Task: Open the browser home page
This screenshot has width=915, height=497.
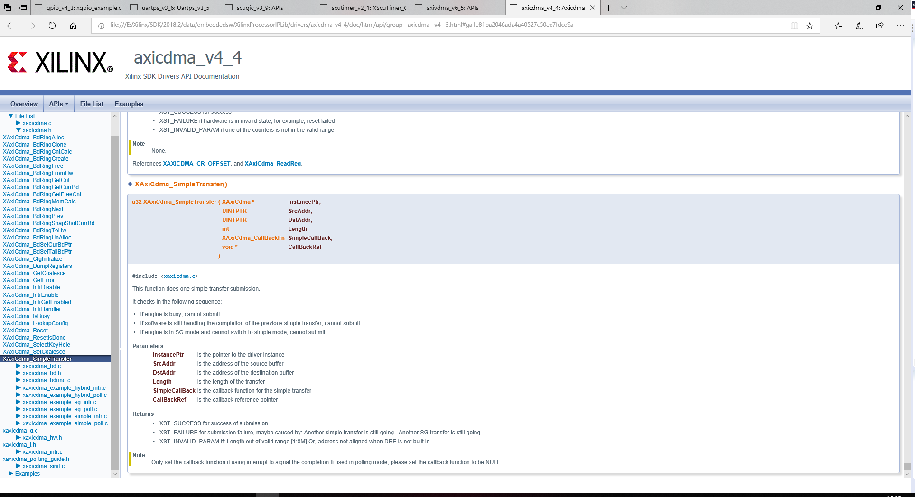Action: [x=73, y=26]
